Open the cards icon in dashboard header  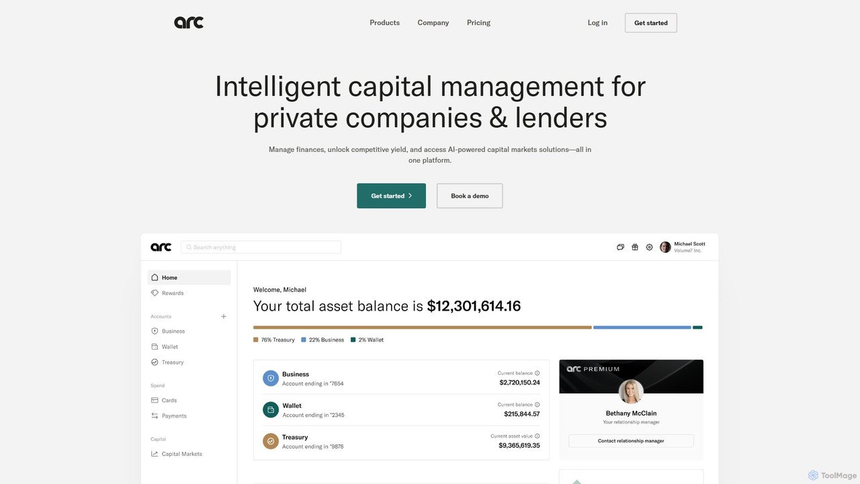[620, 247]
